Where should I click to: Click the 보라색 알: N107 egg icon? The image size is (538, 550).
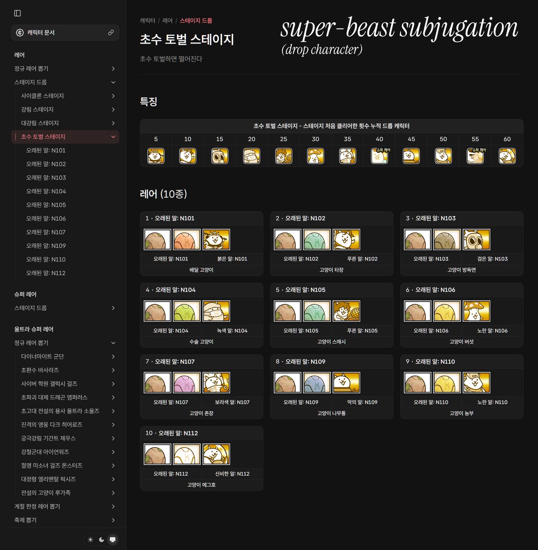[x=187, y=383]
